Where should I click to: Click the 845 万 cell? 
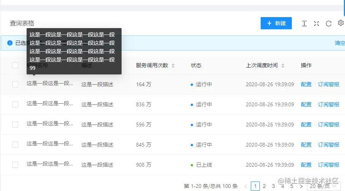click(144, 145)
